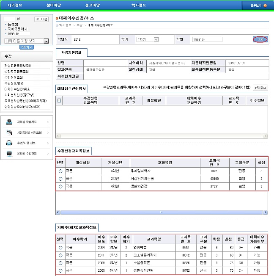Select radio for completed course number 10251
Viewport: 274px width, 276px height.
tap(60, 248)
